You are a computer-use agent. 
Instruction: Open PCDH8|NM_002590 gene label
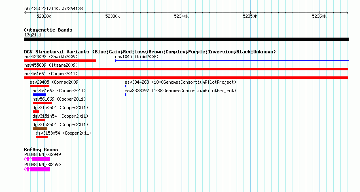tap(42, 165)
